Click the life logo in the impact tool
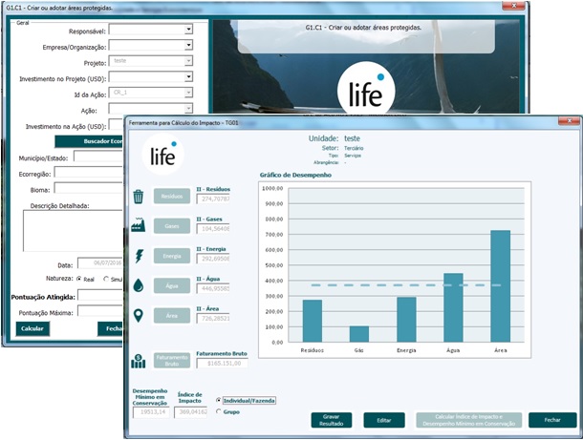This screenshot has width=583, height=440. point(162,154)
